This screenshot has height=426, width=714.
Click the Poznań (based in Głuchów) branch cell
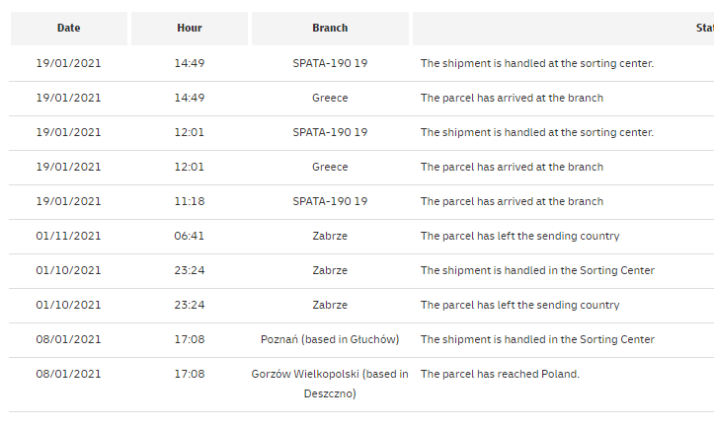[330, 340]
